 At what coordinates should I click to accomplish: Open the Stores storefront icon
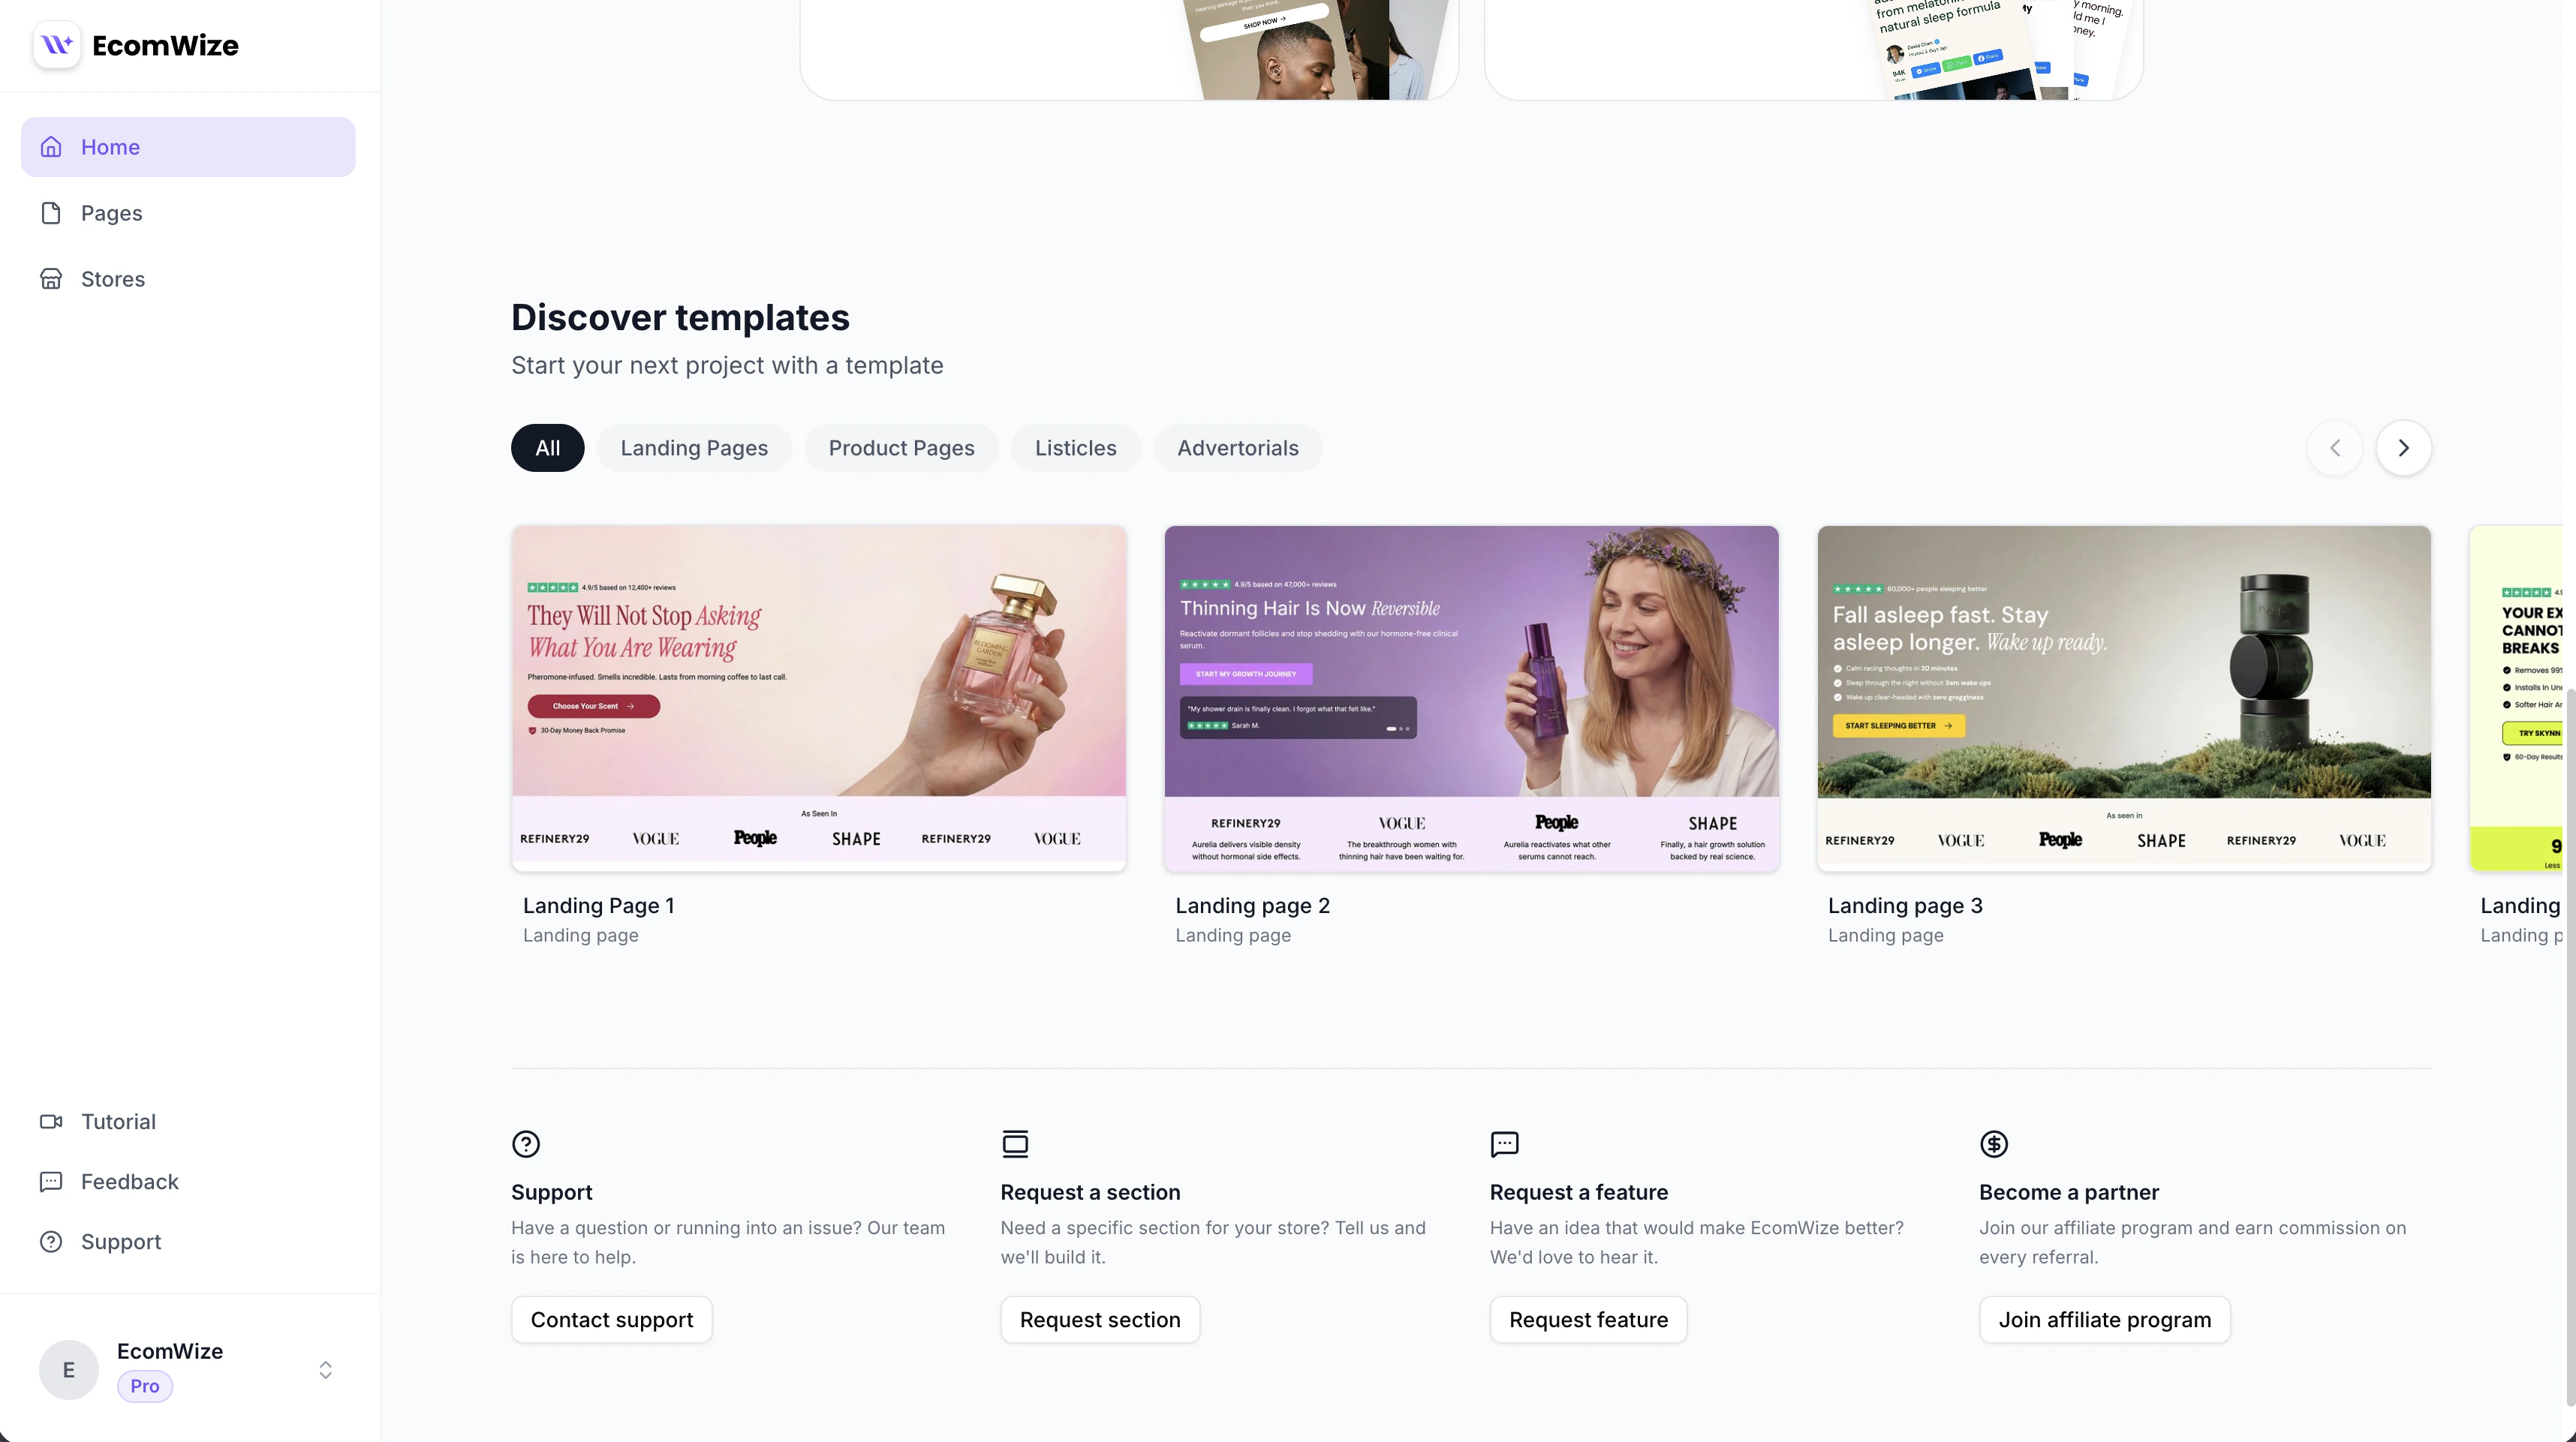[51, 279]
